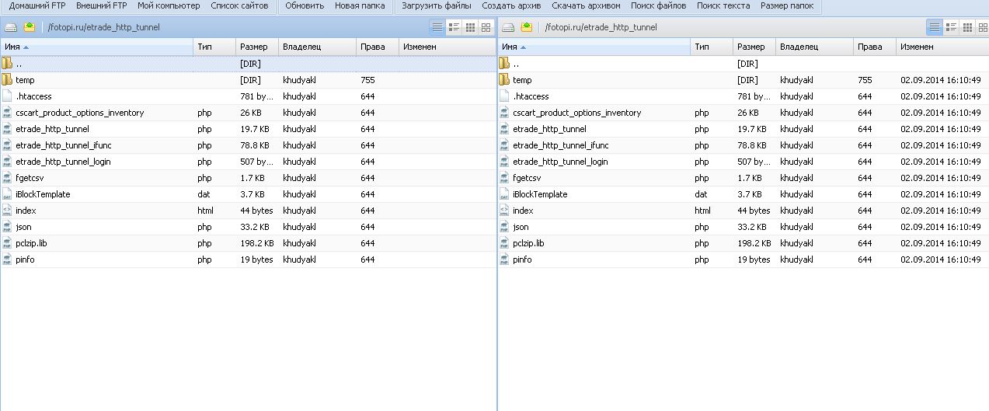Click fgetcsv file name in right pane
The height and width of the screenshot is (411, 989).
528,178
